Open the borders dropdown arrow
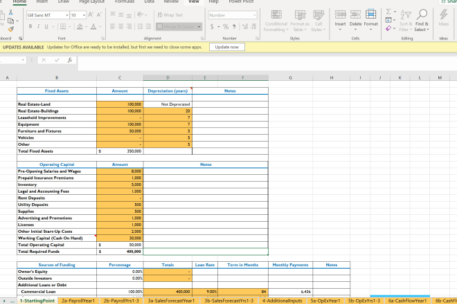 click(70, 27)
